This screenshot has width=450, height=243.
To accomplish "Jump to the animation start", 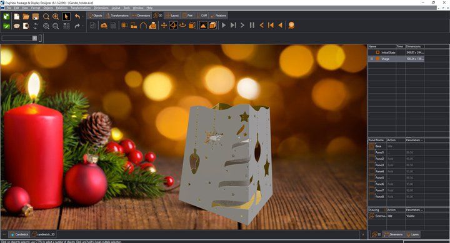I will pos(271,26).
